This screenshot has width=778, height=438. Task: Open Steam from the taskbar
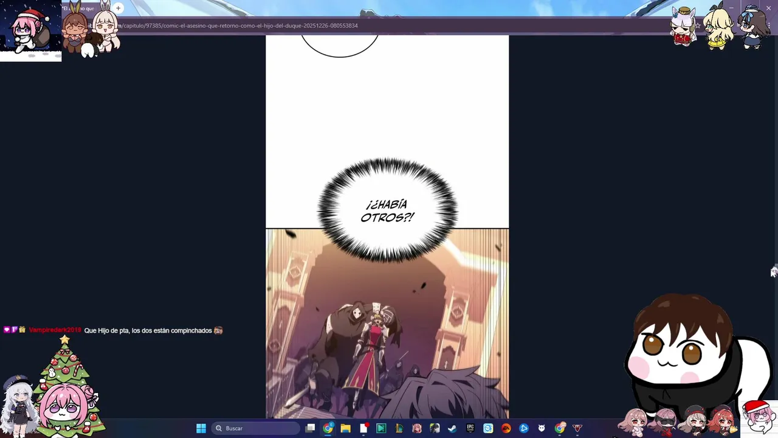point(452,428)
